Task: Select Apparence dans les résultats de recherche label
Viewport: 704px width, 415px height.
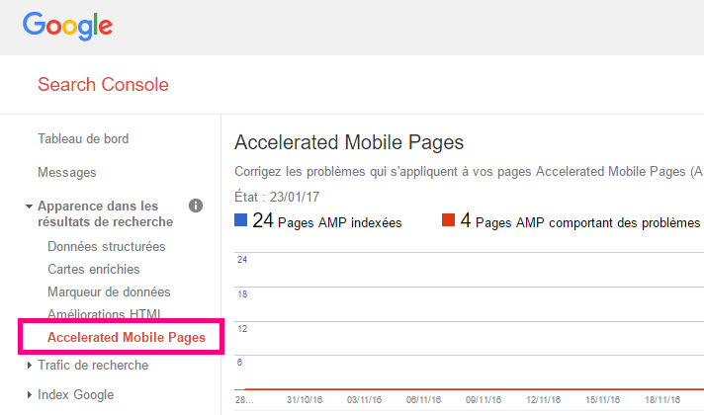Action: click(x=105, y=213)
